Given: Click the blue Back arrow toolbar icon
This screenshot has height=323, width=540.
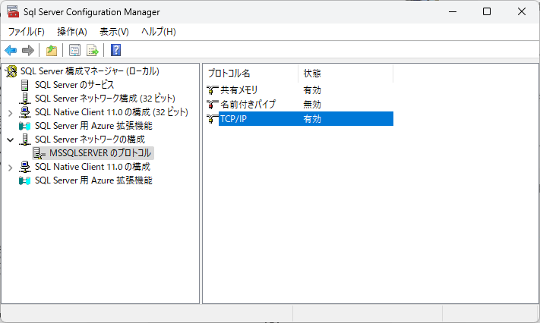Looking at the screenshot, I should [11, 51].
